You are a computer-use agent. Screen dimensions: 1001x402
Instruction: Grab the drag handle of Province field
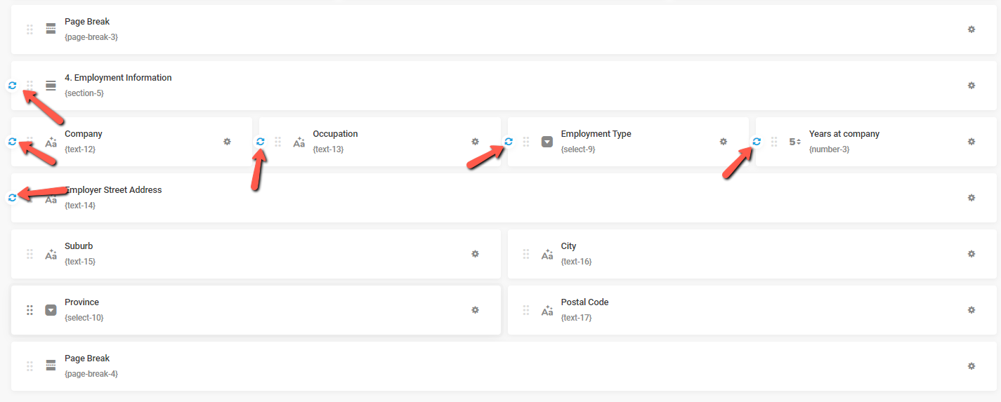(30, 310)
